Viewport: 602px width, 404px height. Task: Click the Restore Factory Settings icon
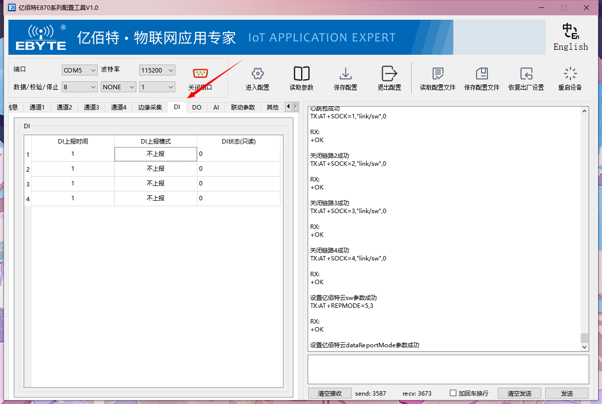526,74
